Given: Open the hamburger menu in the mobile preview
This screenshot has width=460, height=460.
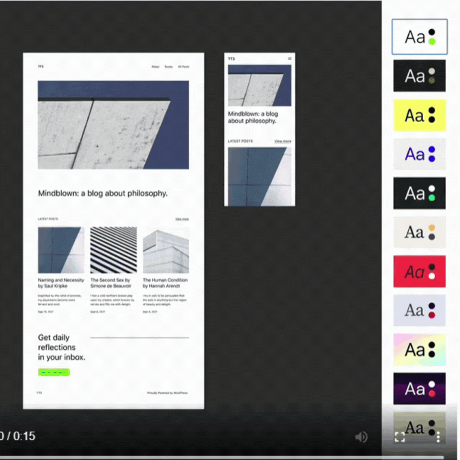Looking at the screenshot, I should [289, 59].
